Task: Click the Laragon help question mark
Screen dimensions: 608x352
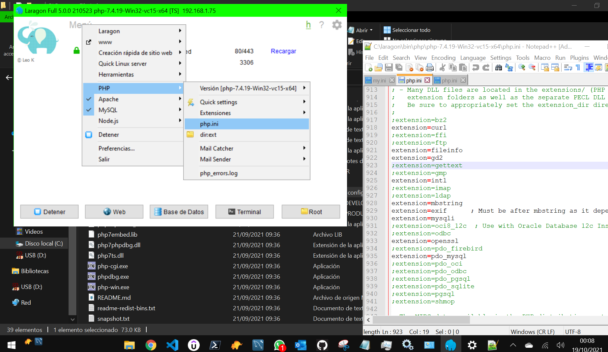Action: click(x=322, y=25)
